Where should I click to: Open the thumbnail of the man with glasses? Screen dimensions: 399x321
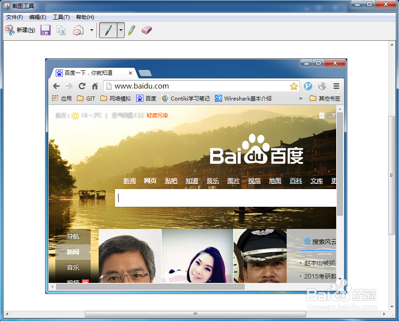(130, 256)
